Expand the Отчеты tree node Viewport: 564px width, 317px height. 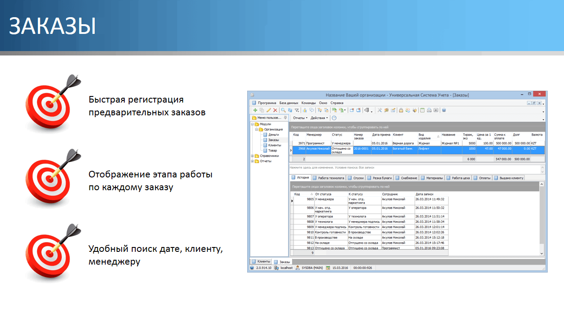253,161
